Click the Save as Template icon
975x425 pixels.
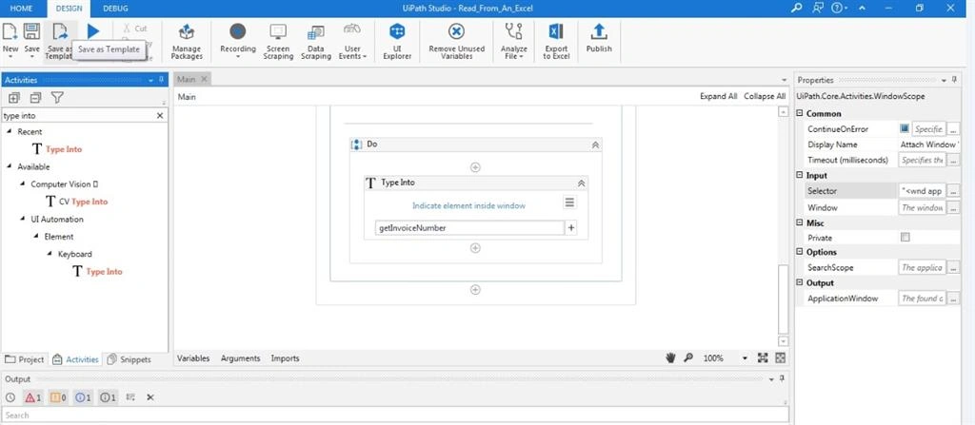[60, 32]
